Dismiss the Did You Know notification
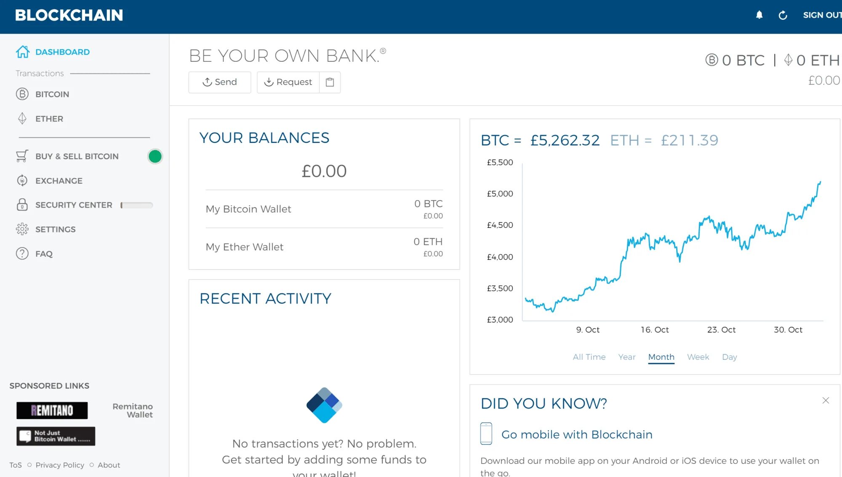 coord(825,400)
